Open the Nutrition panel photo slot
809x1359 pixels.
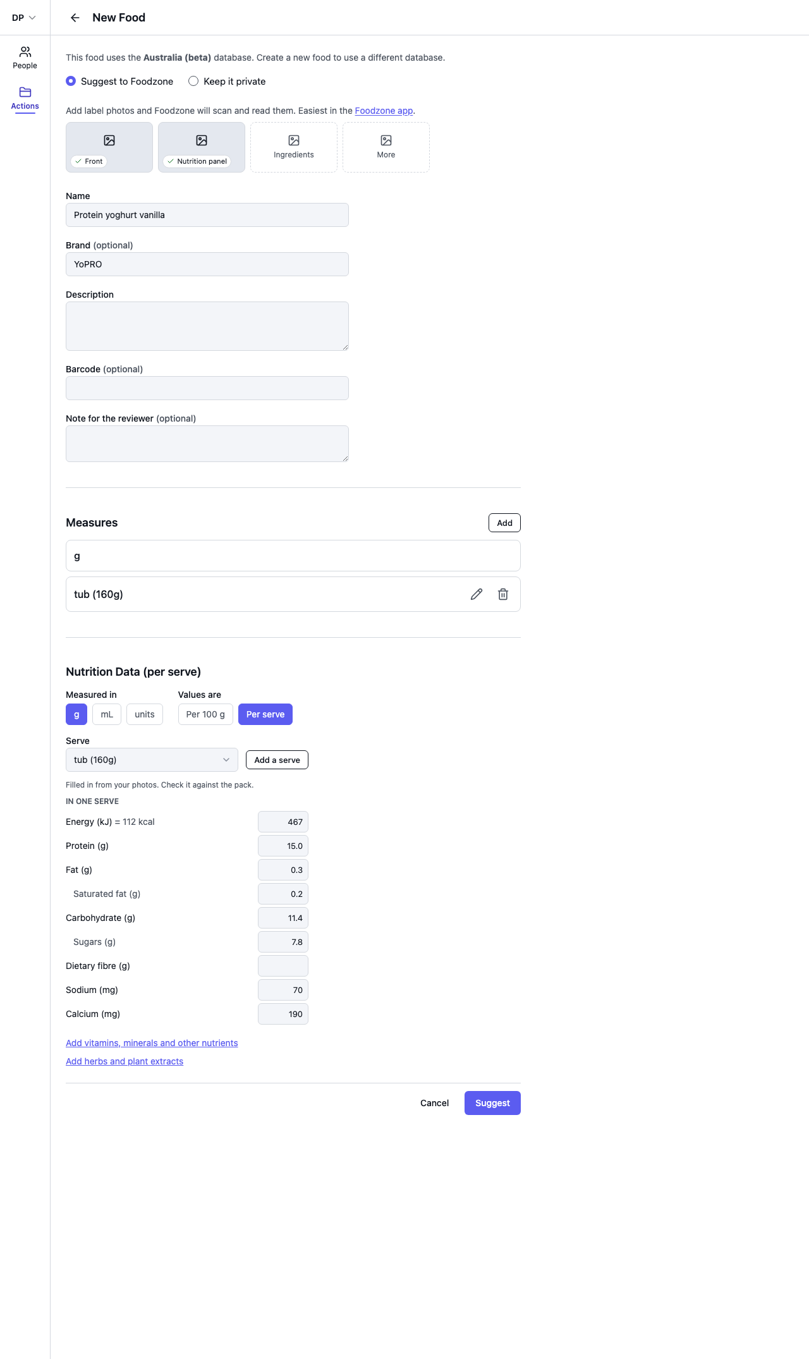tap(202, 147)
